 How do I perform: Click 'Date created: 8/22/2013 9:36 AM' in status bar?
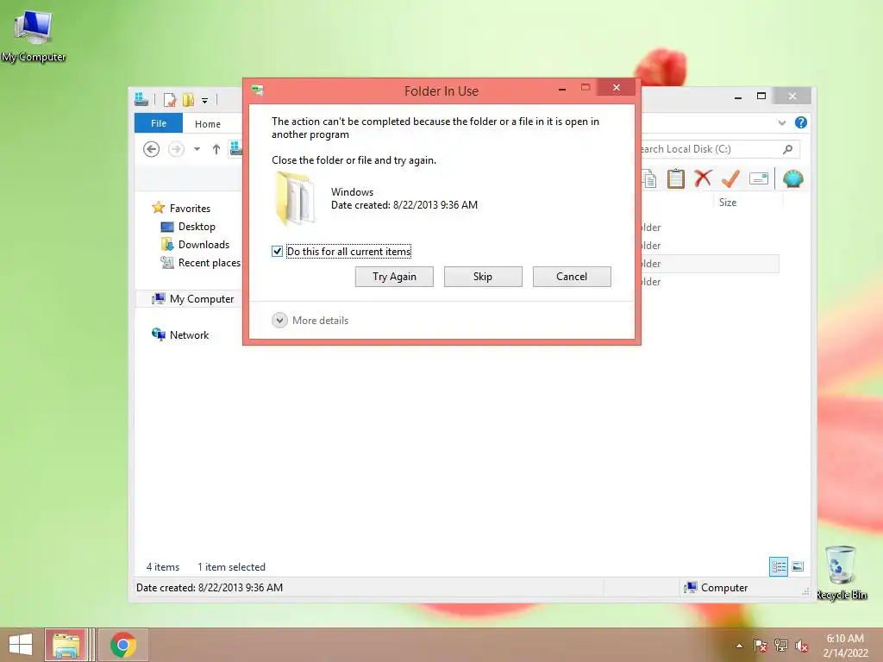[210, 588]
